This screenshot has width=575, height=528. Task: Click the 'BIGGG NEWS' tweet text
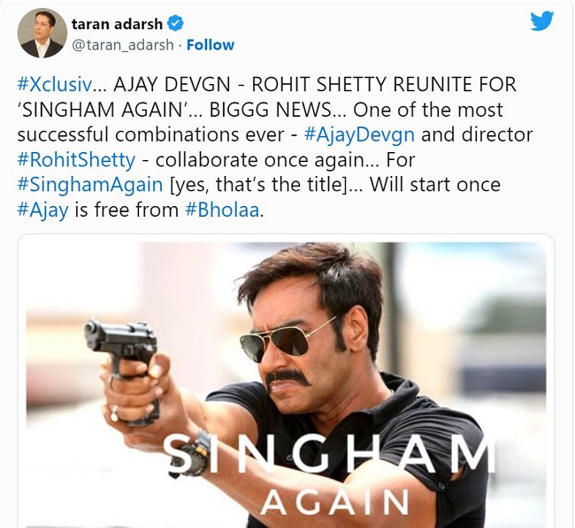[x=271, y=110]
